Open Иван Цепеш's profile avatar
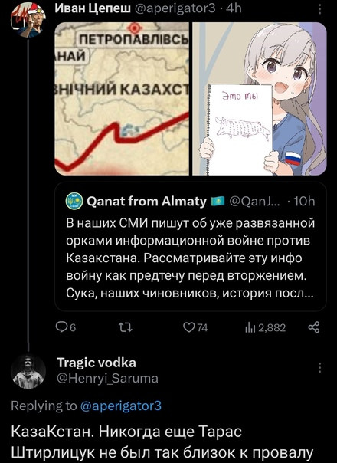 [28, 20]
